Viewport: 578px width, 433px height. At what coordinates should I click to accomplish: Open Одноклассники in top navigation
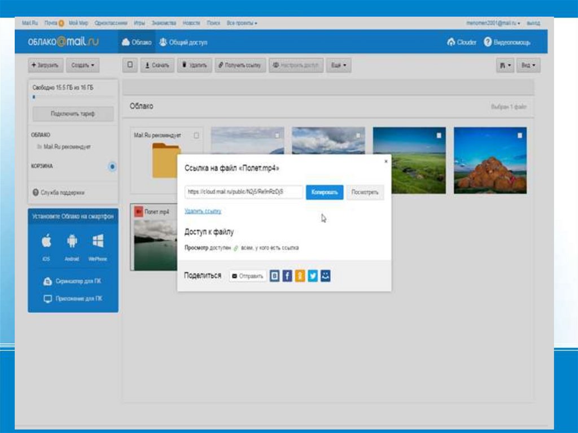[111, 23]
